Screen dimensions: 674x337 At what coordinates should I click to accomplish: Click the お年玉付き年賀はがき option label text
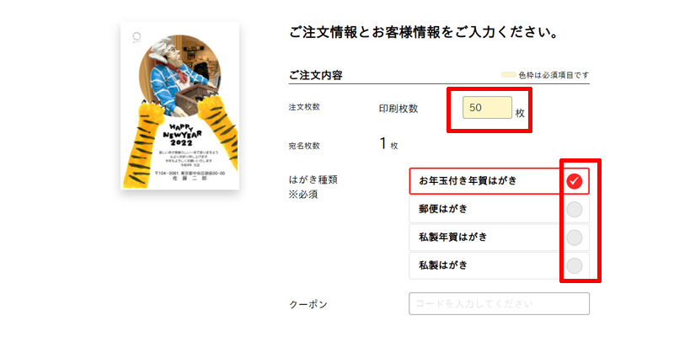[x=468, y=181]
